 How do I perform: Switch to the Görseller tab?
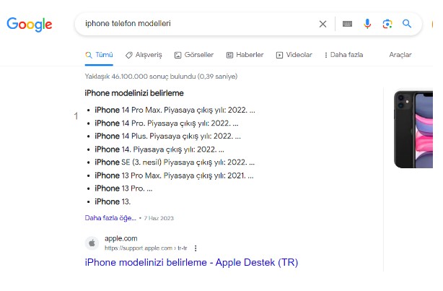click(193, 55)
